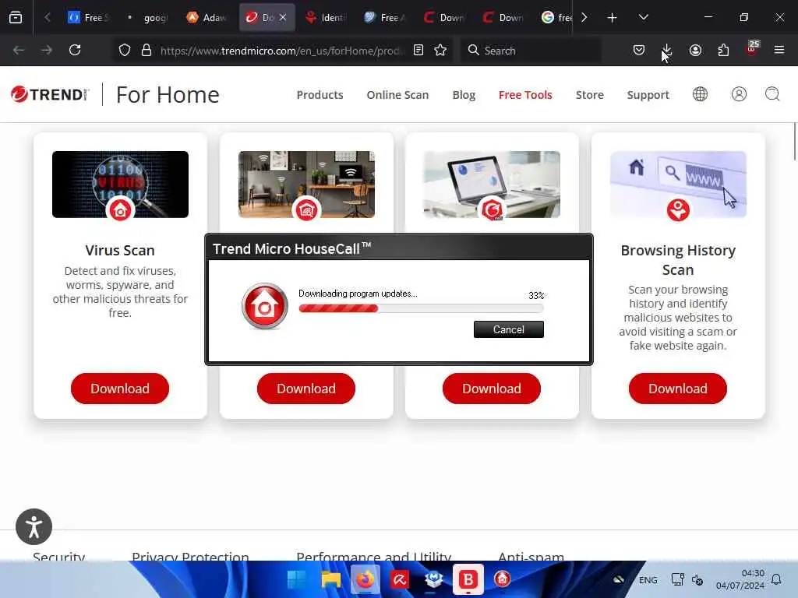Open Malwarebytes in taskbar
The image size is (798, 598).
pyautogui.click(x=433, y=579)
